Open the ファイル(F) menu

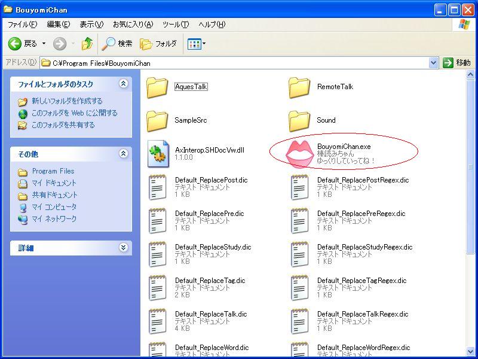point(23,25)
